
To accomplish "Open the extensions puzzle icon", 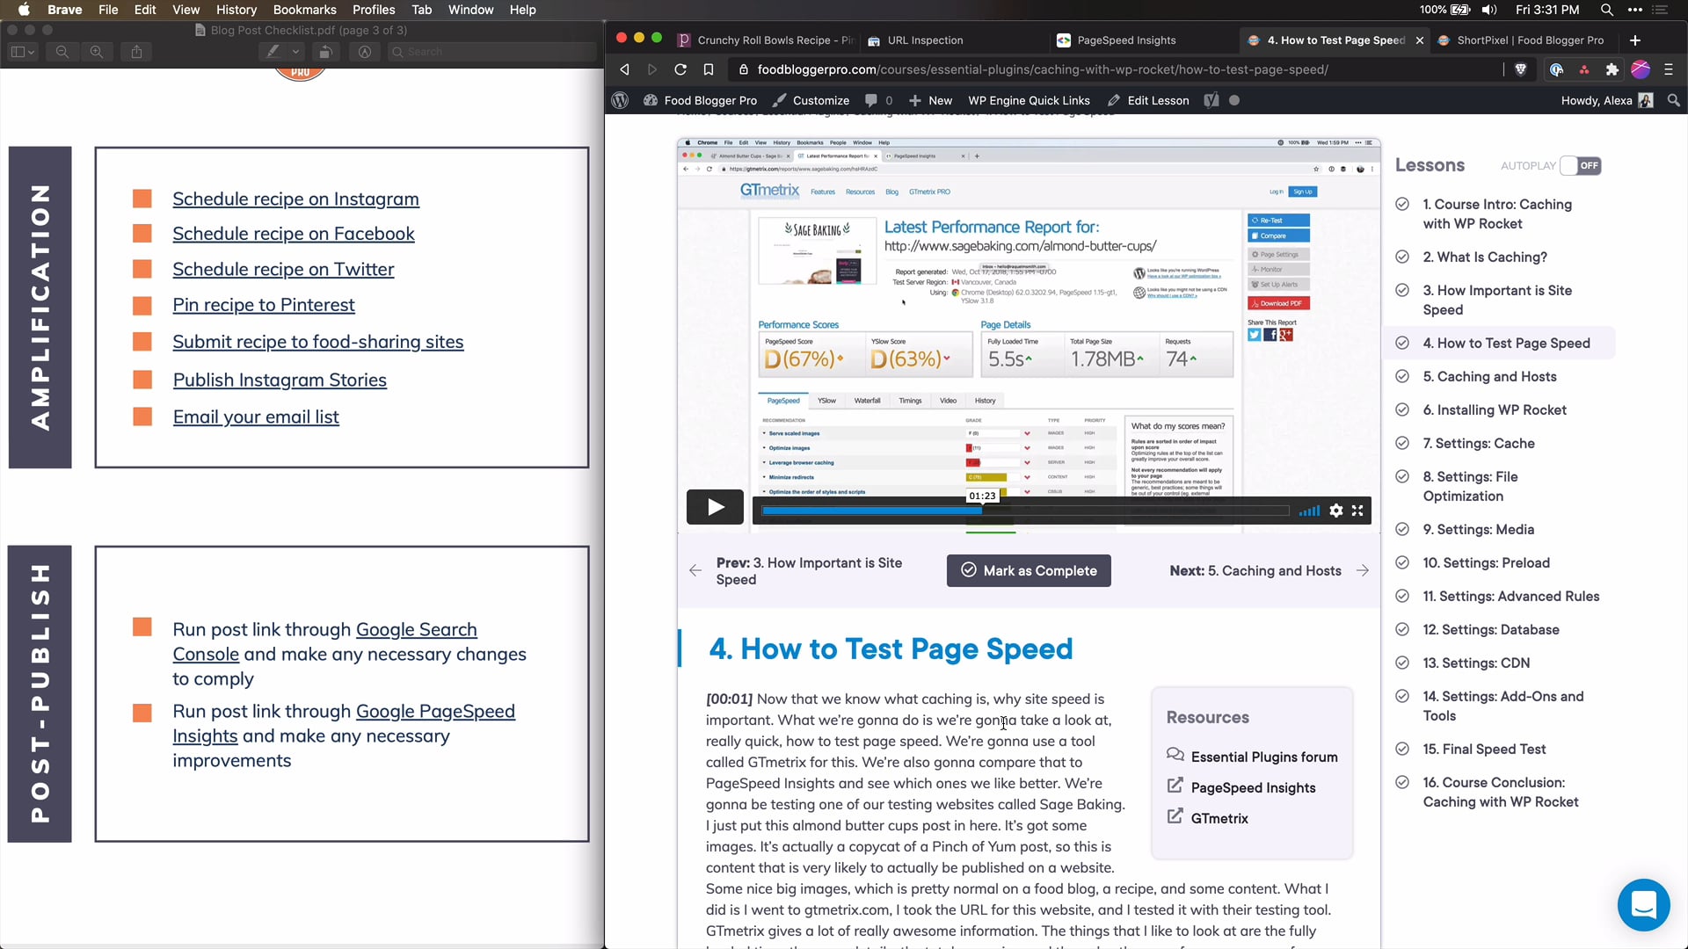I will coord(1612,69).
